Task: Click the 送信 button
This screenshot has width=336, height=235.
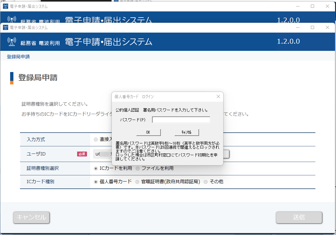Action: [x=299, y=217]
